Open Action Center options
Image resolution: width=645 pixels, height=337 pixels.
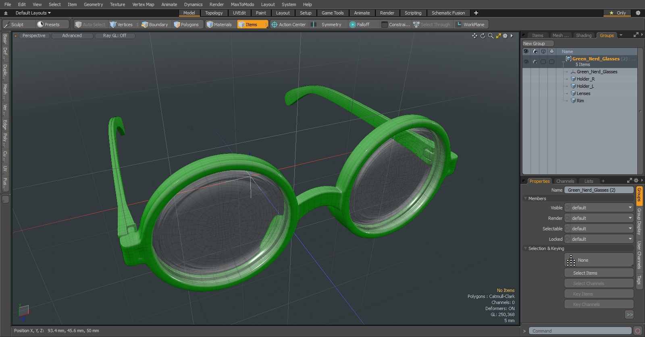tap(289, 25)
